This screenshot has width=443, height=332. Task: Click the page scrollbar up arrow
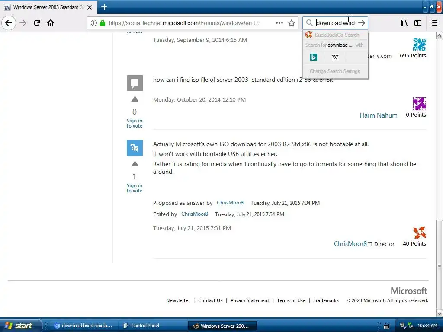[x=439, y=35]
